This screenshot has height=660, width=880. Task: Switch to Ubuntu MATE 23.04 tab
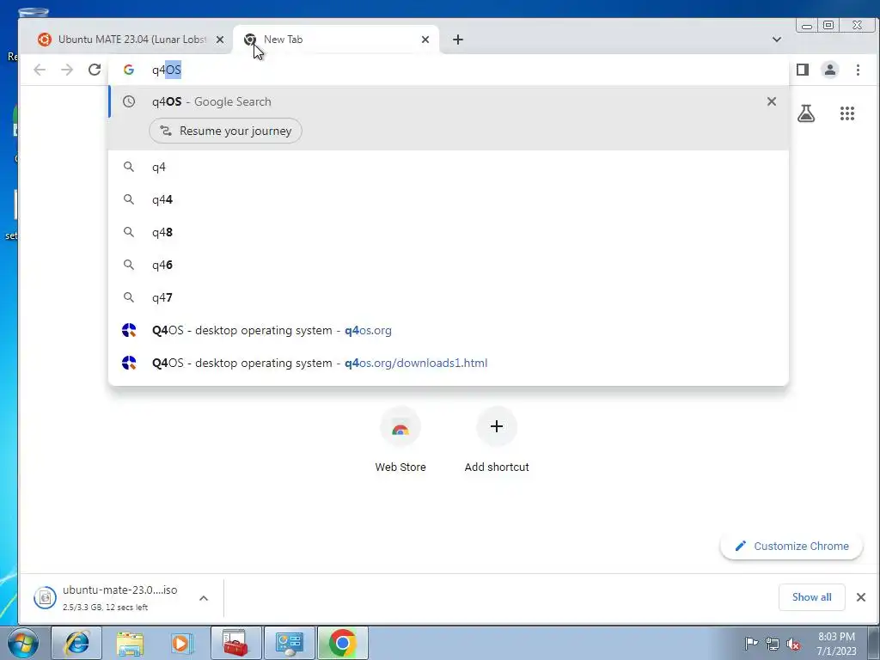(x=131, y=40)
